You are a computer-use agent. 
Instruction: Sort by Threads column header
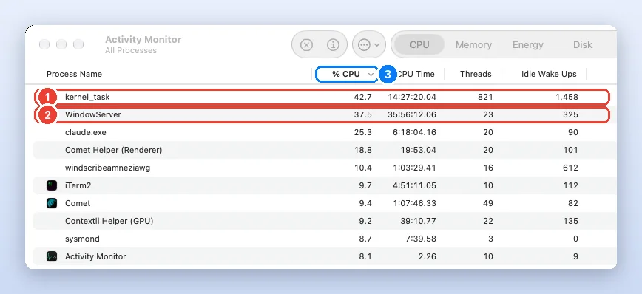[x=476, y=74]
